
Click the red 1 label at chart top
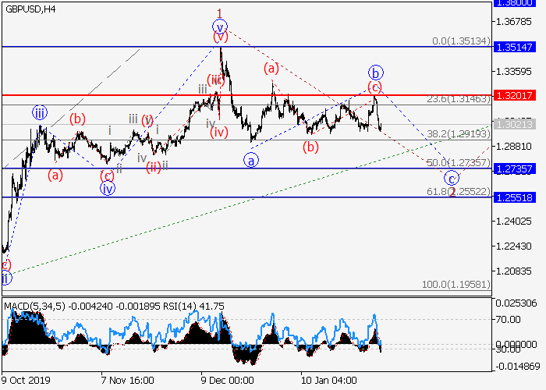[220, 12]
